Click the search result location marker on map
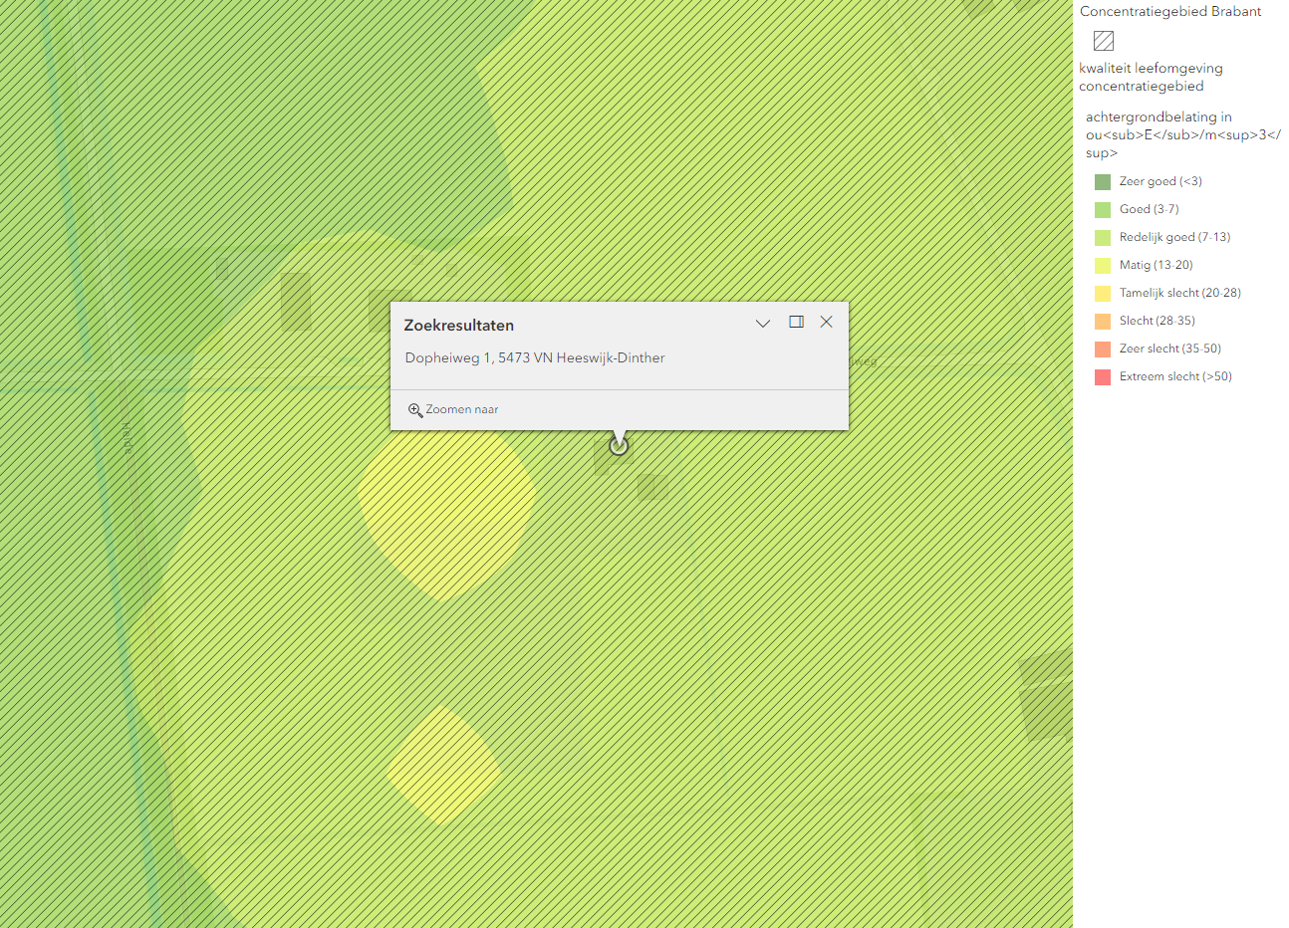 click(x=619, y=446)
